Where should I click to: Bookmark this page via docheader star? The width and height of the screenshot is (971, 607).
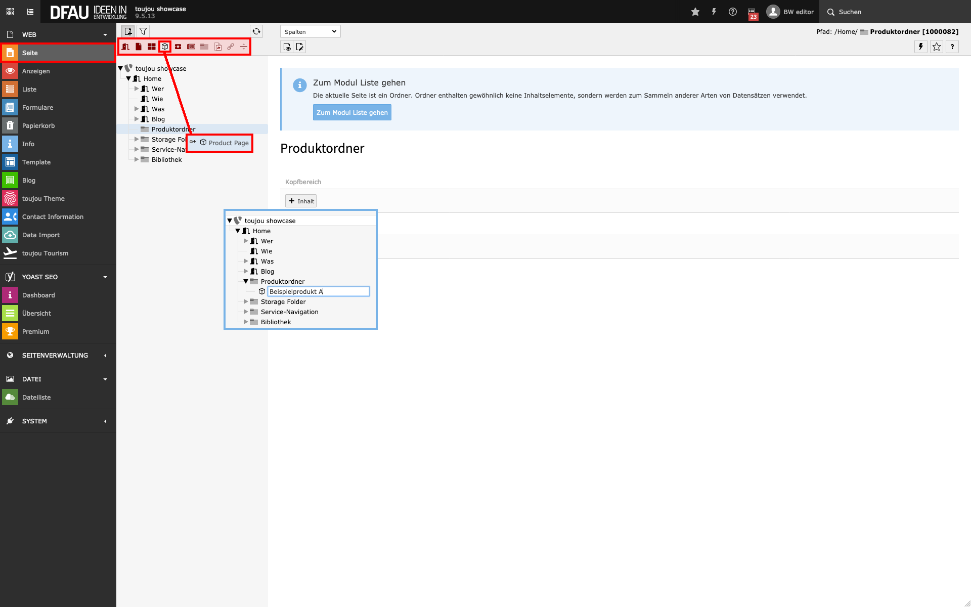[x=937, y=47]
